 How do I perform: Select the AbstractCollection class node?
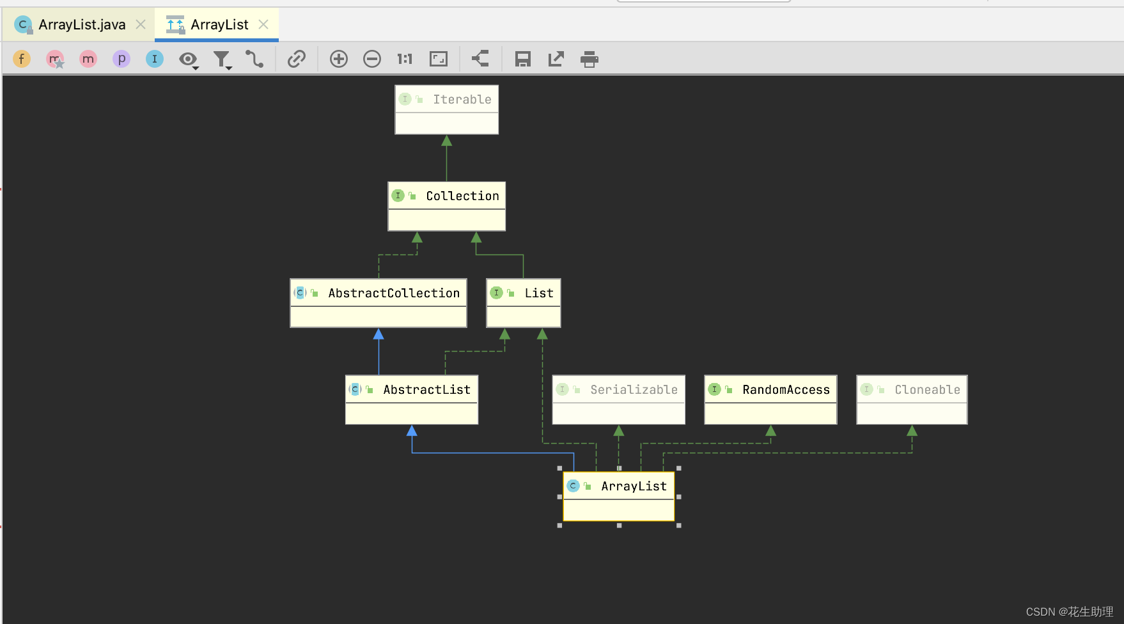(x=379, y=303)
